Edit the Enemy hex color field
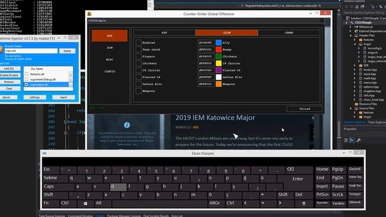This screenshot has height=217, width=386. [x=206, y=49]
